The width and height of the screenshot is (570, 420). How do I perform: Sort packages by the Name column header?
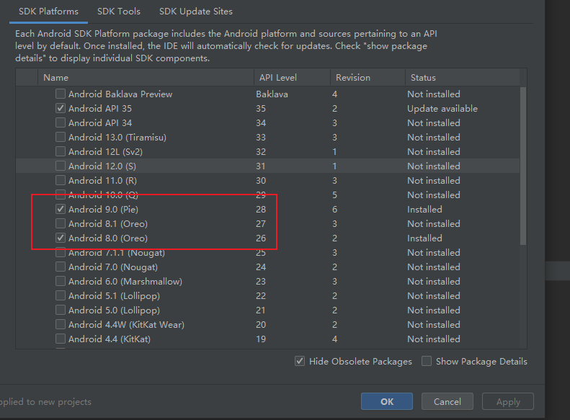pyautogui.click(x=55, y=78)
